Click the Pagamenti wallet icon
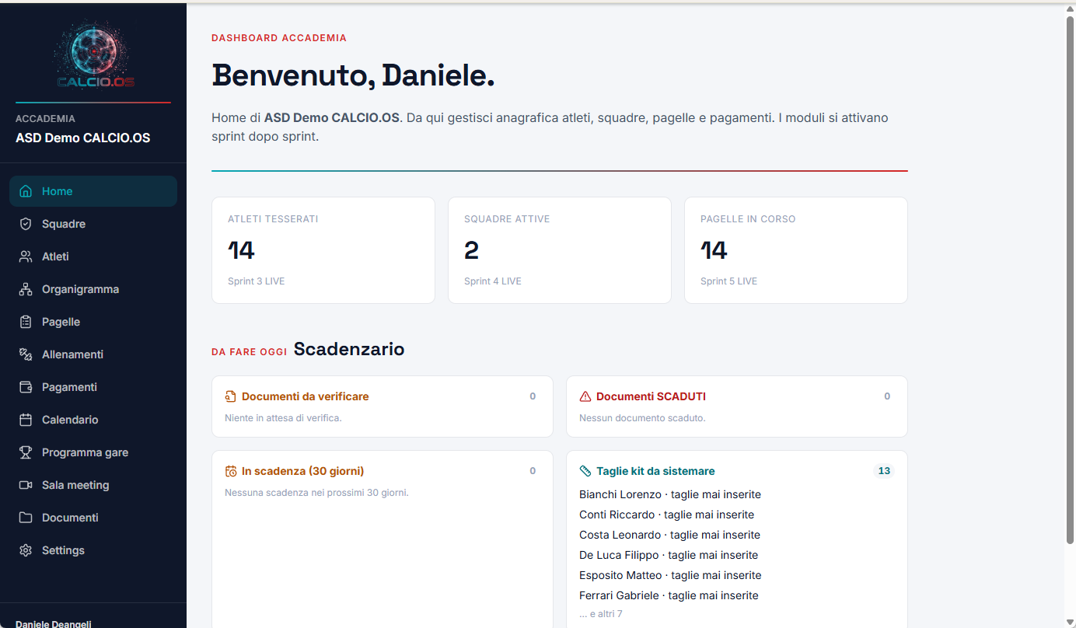The height and width of the screenshot is (628, 1076). 26,387
